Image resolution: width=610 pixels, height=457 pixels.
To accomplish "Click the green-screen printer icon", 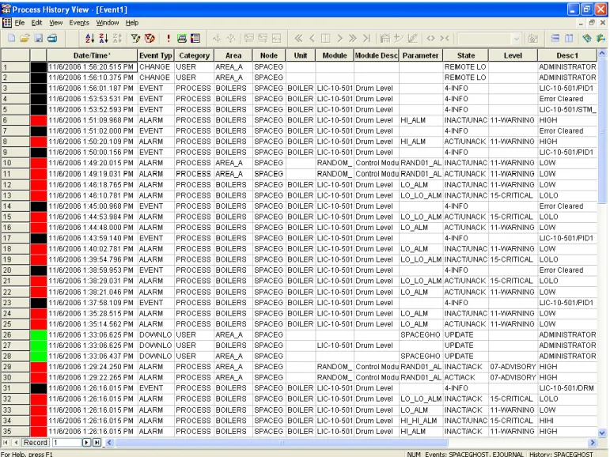I will click(182, 38).
